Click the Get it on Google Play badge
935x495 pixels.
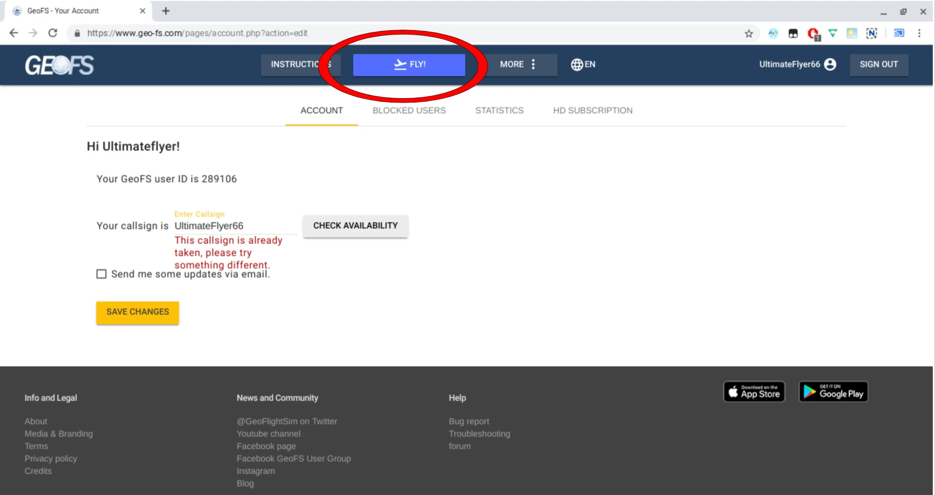tap(833, 392)
